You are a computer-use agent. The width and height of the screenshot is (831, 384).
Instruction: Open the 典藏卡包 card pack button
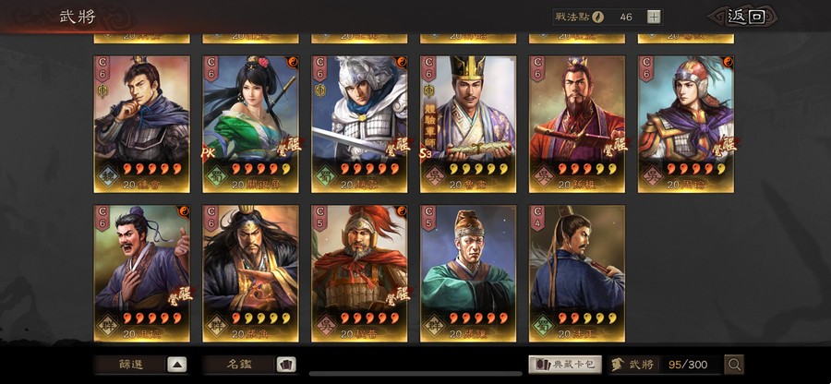[565, 365]
